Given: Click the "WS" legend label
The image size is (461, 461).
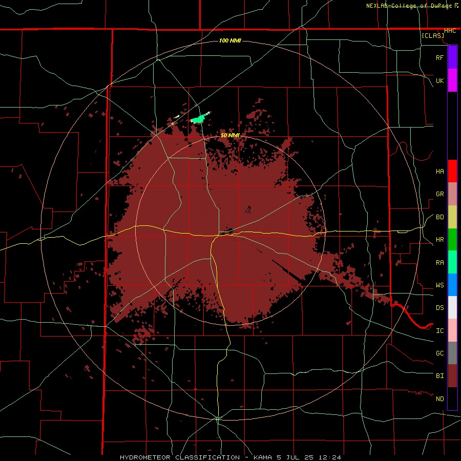Looking at the screenshot, I should pyautogui.click(x=439, y=285).
